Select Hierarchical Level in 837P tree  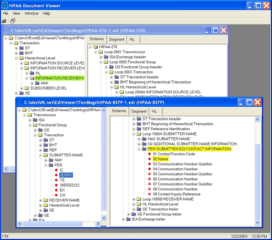pyautogui.click(x=64, y=205)
